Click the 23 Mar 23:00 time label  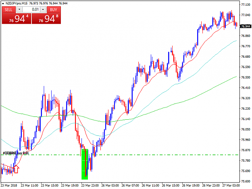90,185
